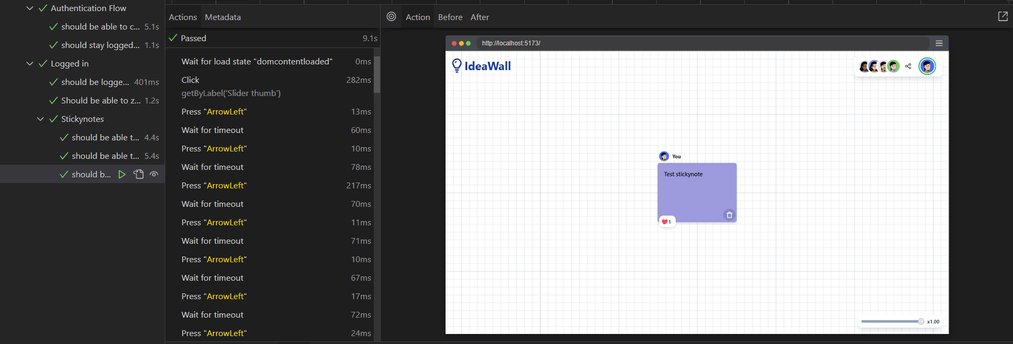Viewport: 1013px width, 344px height.
Task: Click the trash icon on the stickynote
Action: pyautogui.click(x=729, y=215)
